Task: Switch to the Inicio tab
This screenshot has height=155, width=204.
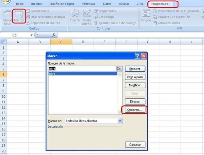Action: click(20, 4)
